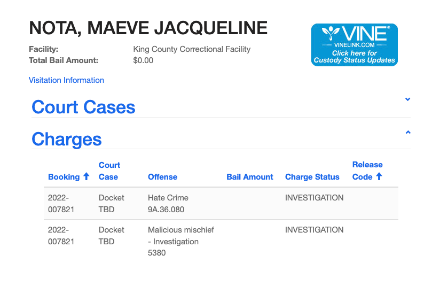This screenshot has width=432, height=286.
Task: Click the sort arrow beside Release Code
Action: click(379, 176)
